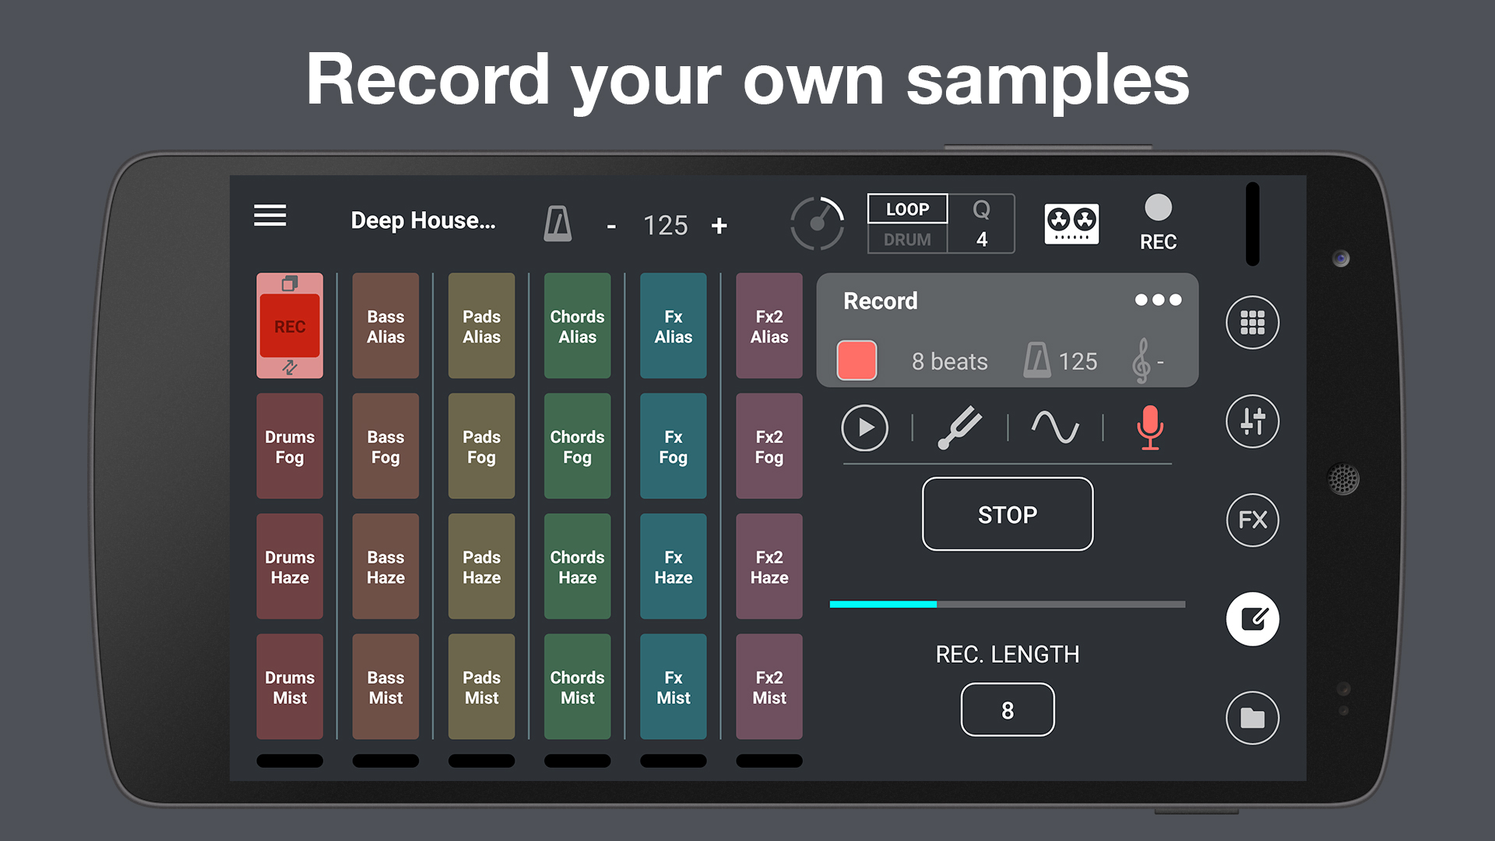Open the tape recorder icon

pyautogui.click(x=1071, y=224)
